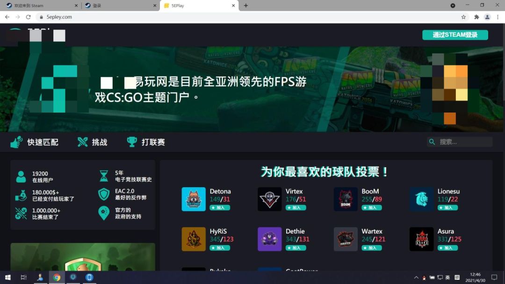Open 快速匹配 quick match section
The width and height of the screenshot is (505, 284).
pyautogui.click(x=43, y=142)
